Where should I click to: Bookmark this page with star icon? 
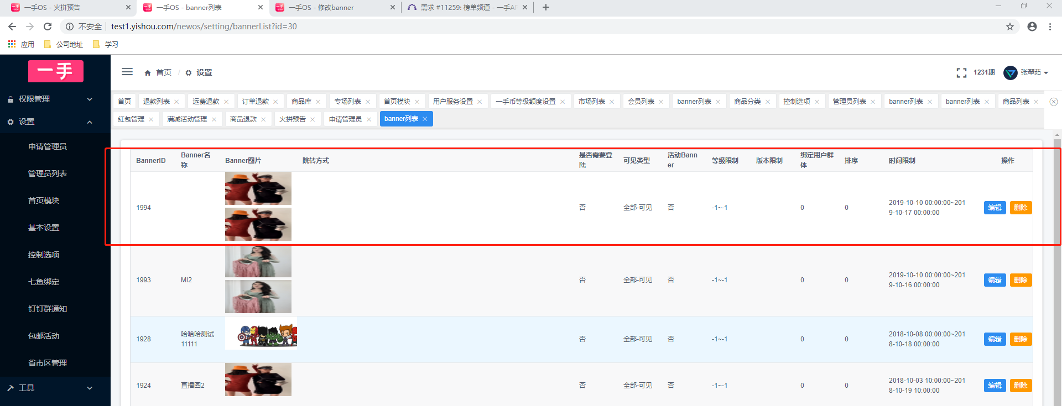(1010, 27)
